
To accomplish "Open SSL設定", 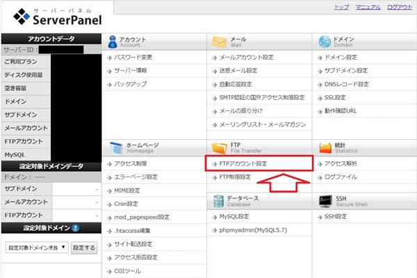I will click(335, 97).
